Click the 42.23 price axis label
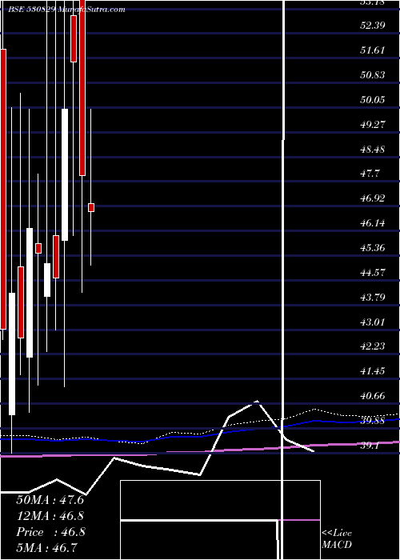Screen dimensions: 400x560 372,346
